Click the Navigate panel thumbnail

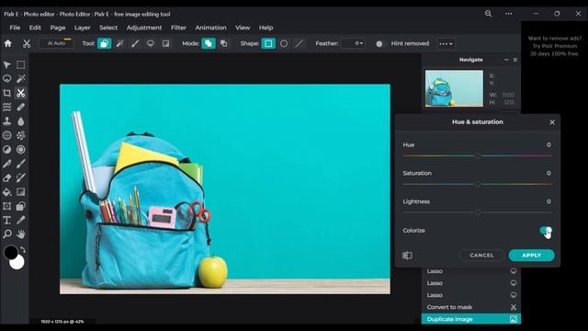click(454, 88)
